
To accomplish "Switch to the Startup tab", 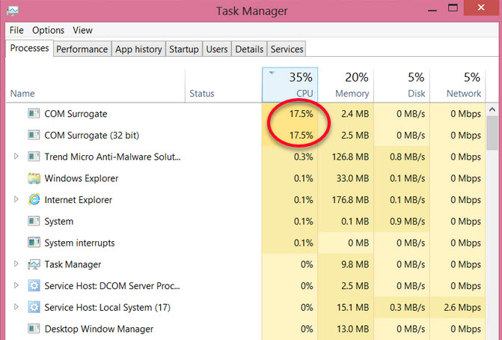I will (183, 49).
